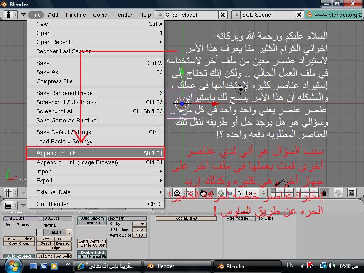Click Open... in the File menu
This screenshot has width=364, height=273.
pyautogui.click(x=96, y=33)
